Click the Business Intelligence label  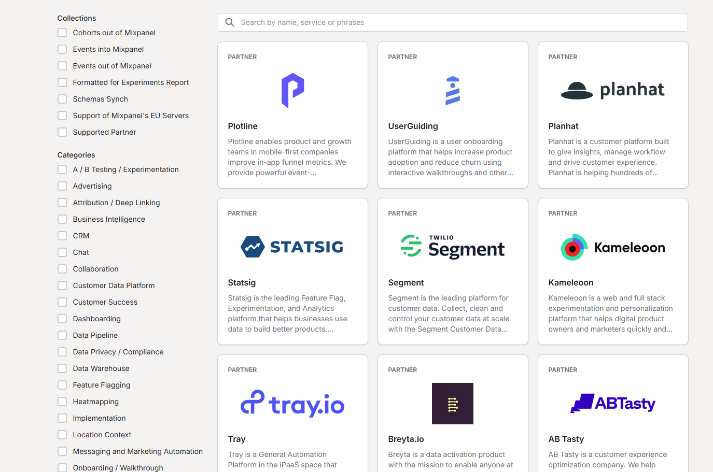tap(109, 219)
